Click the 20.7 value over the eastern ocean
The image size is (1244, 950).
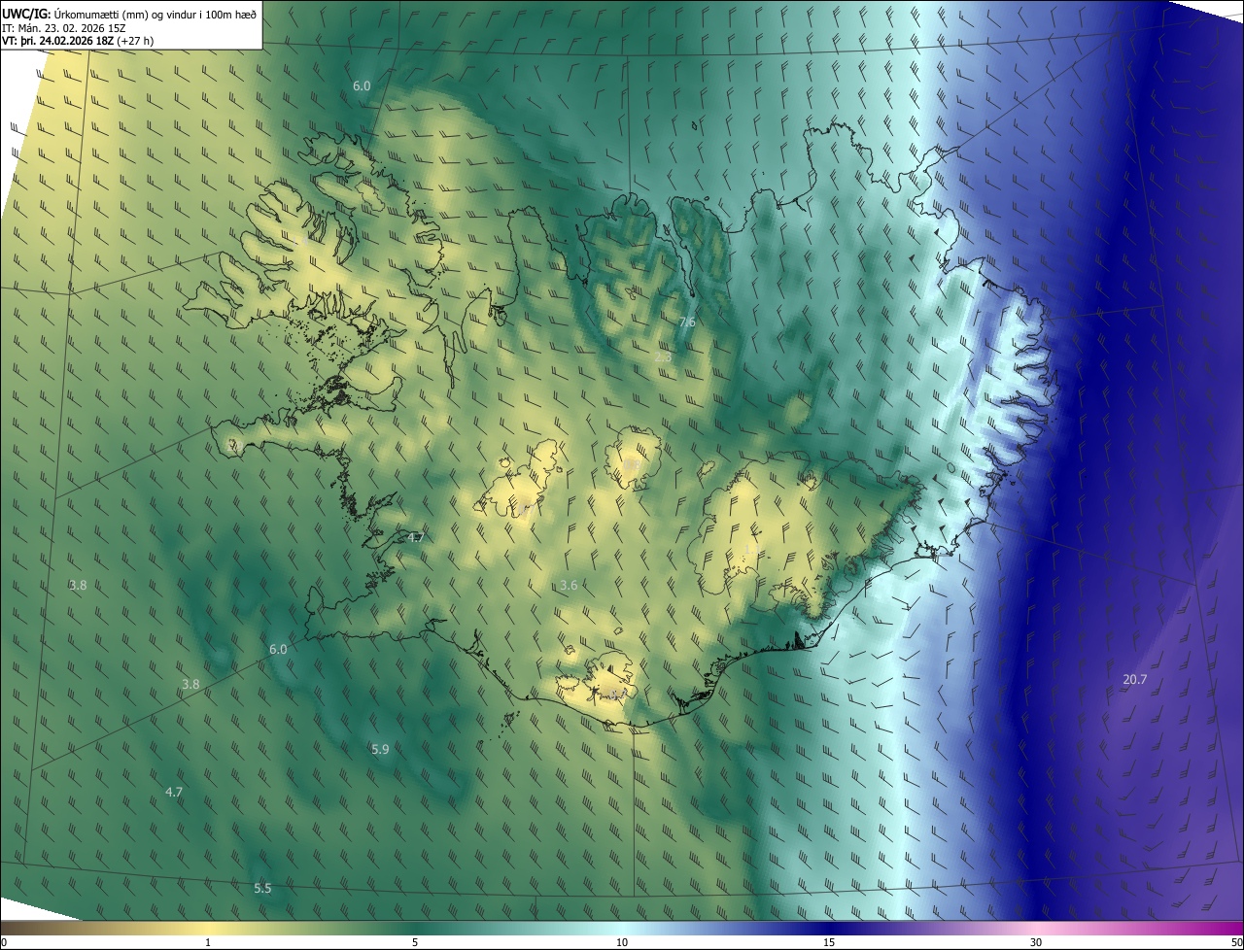(x=1135, y=680)
